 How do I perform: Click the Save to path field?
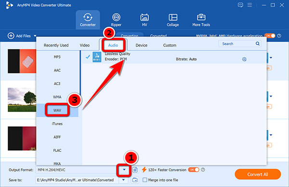pyautogui.click(x=78, y=180)
